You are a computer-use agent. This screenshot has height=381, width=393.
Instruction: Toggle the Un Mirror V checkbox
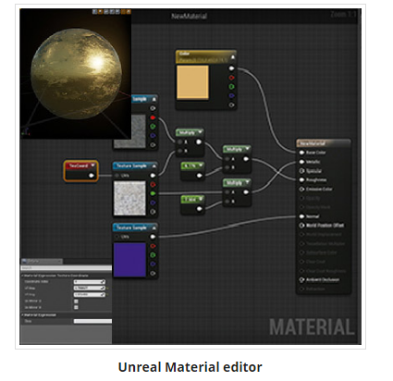[x=76, y=307]
